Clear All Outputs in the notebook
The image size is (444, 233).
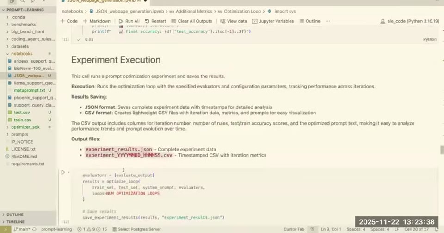tap(191, 21)
